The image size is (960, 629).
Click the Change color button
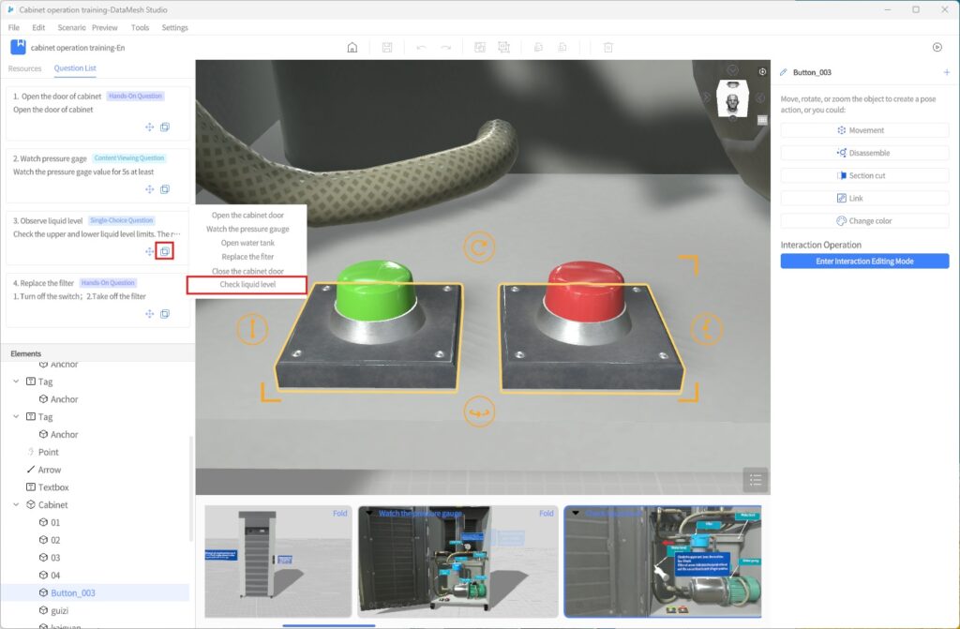click(x=864, y=221)
